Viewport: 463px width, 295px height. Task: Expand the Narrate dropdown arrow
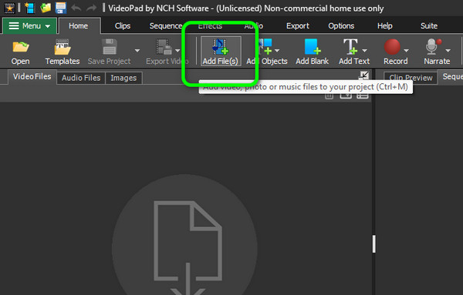[x=448, y=51]
